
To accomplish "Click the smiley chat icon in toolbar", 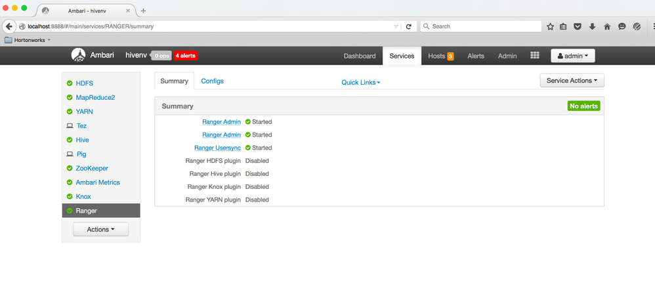I will [622, 26].
